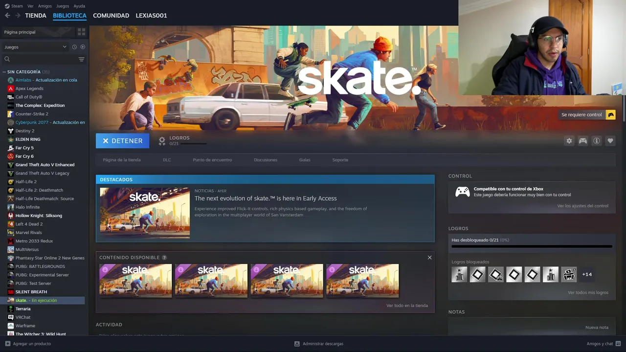Open advanced filter options icon

tap(81, 59)
